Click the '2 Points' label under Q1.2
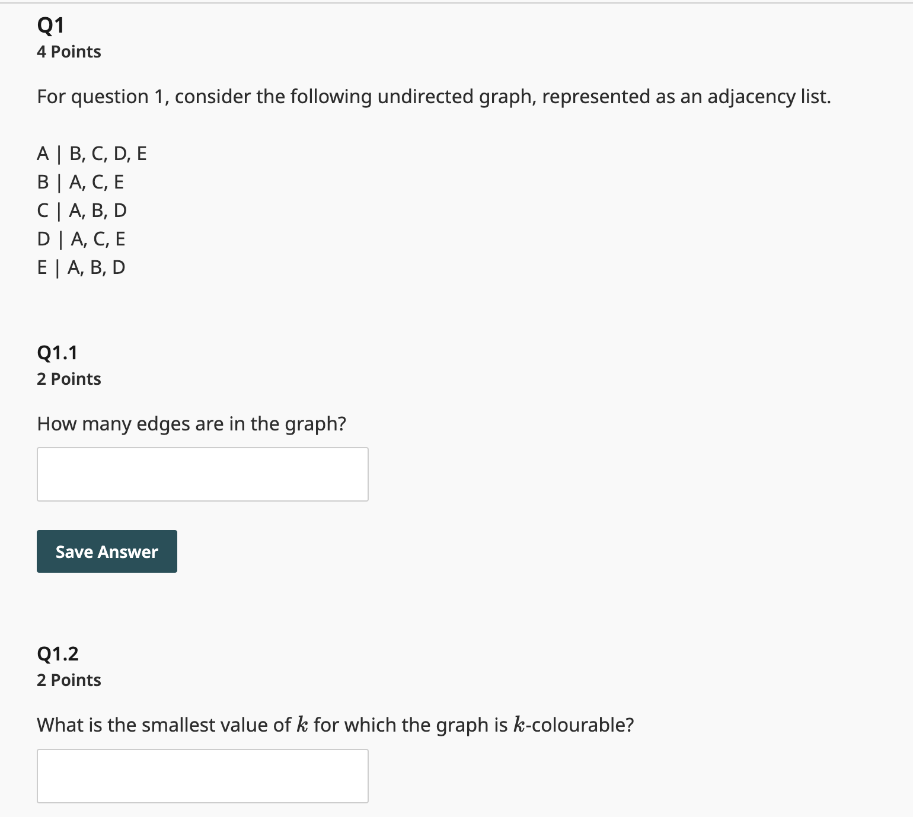Image resolution: width=913 pixels, height=817 pixels. click(x=68, y=680)
